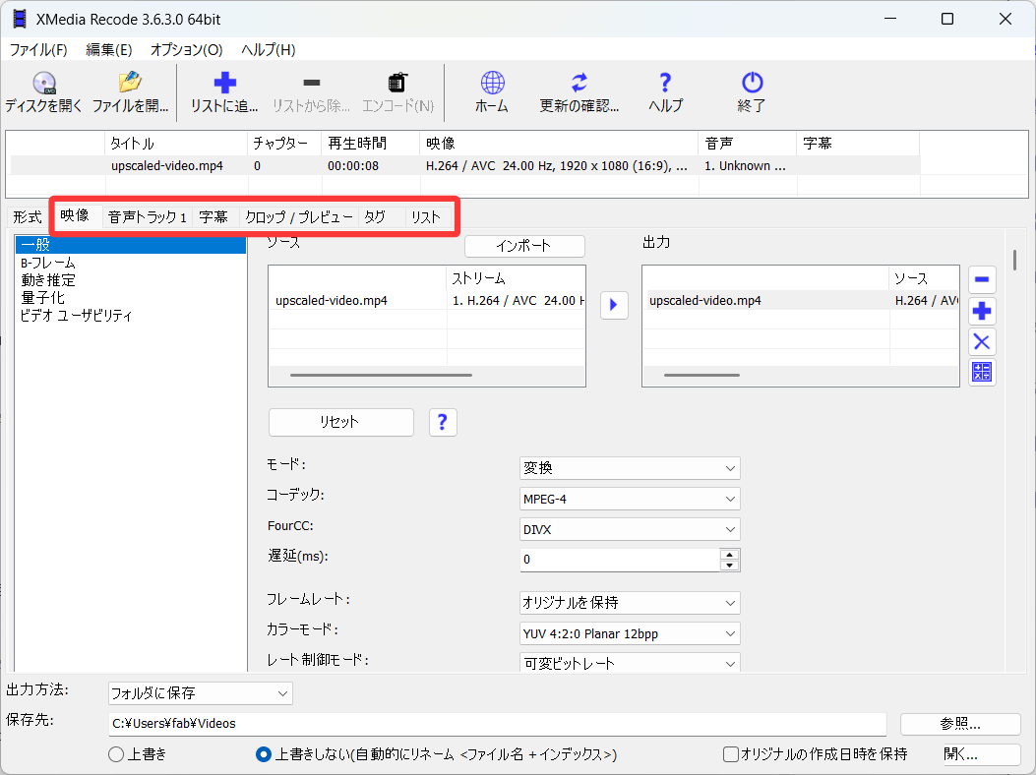Click the blue question mark beside リセット

[x=443, y=422]
